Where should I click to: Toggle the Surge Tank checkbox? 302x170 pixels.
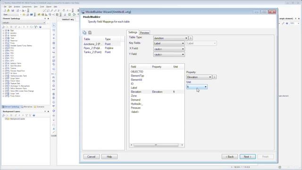(6, 93)
